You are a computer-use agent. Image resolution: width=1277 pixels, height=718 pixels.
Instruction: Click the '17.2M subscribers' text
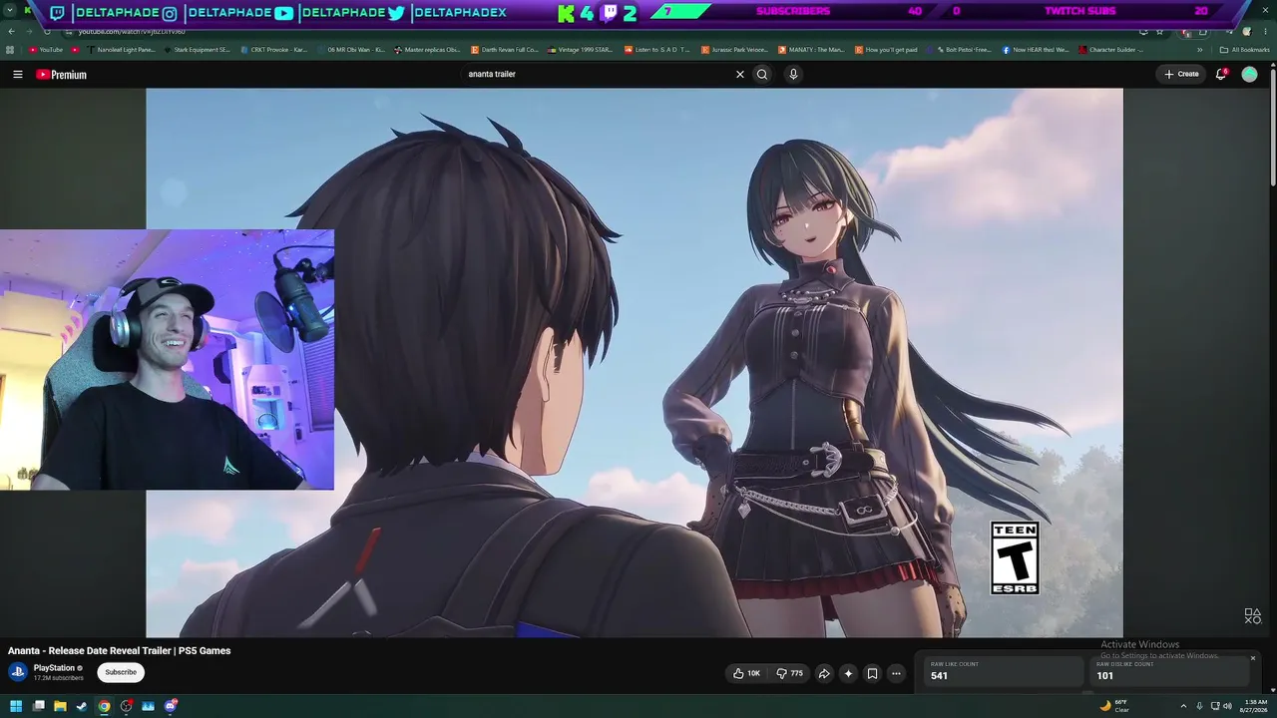click(x=59, y=678)
